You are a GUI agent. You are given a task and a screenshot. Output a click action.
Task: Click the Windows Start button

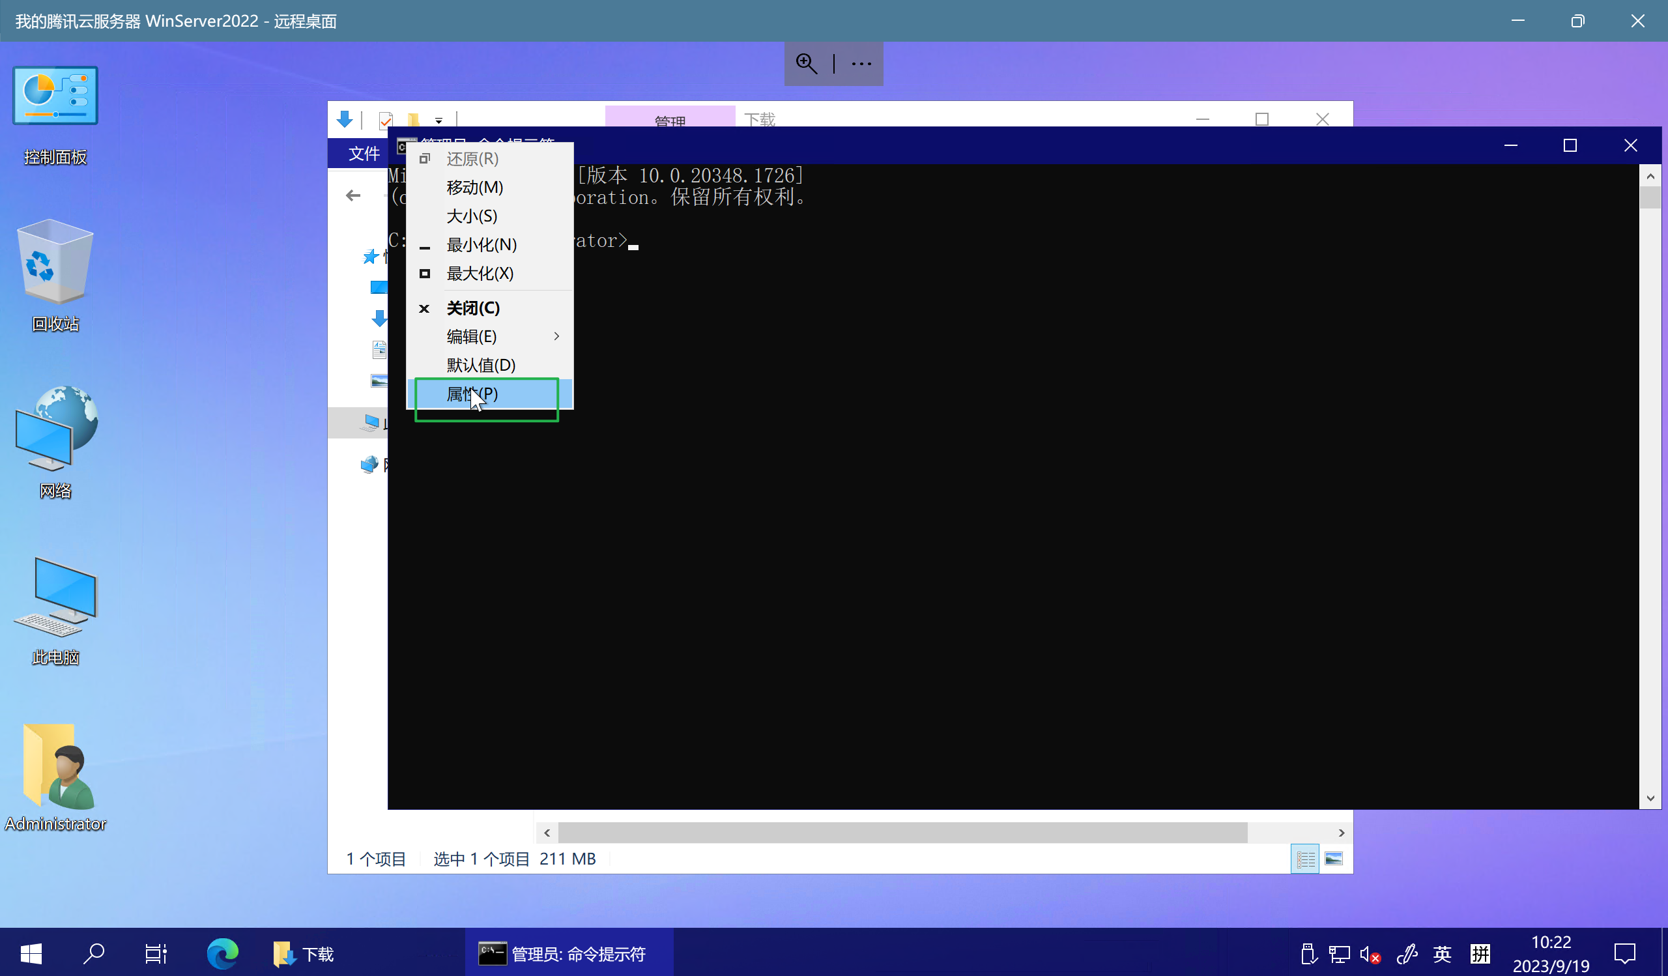click(x=31, y=953)
